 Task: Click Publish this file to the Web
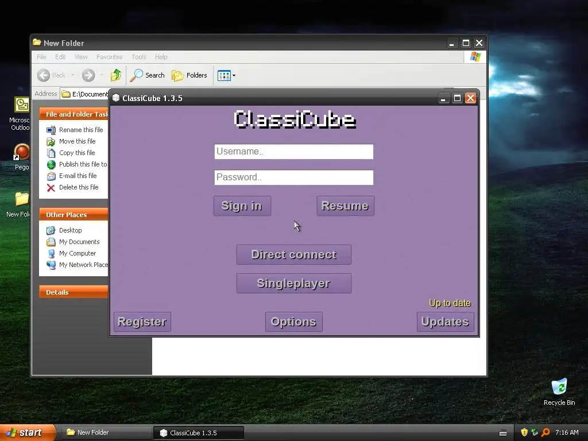[x=77, y=164]
